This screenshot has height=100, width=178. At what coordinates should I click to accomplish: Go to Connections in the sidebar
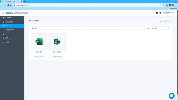click(12, 22)
